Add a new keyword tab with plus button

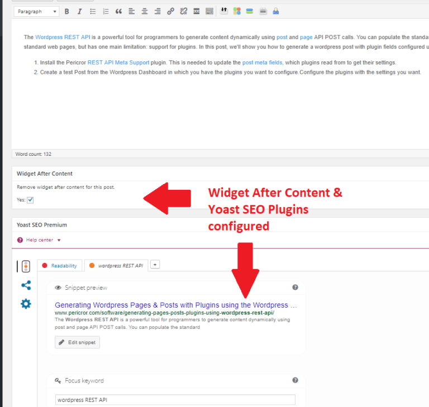tap(155, 265)
